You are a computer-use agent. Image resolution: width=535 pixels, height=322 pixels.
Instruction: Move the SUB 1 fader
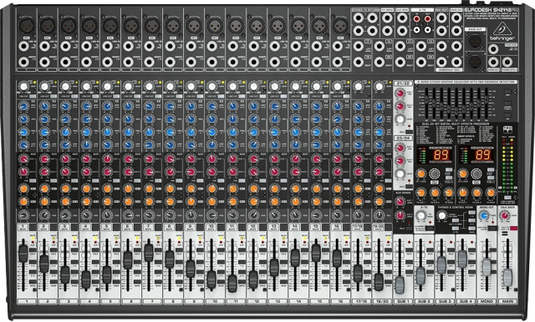[400, 285]
